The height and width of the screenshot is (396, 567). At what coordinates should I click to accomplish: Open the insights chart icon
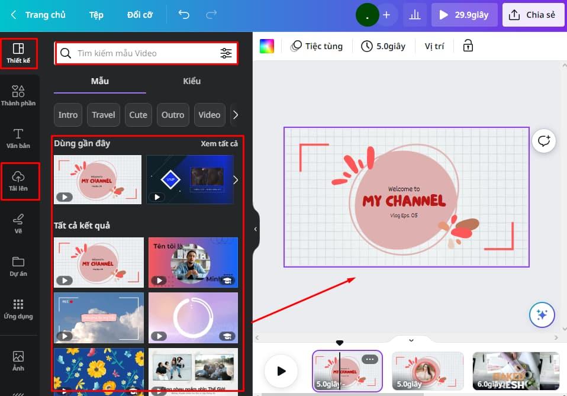[414, 15]
